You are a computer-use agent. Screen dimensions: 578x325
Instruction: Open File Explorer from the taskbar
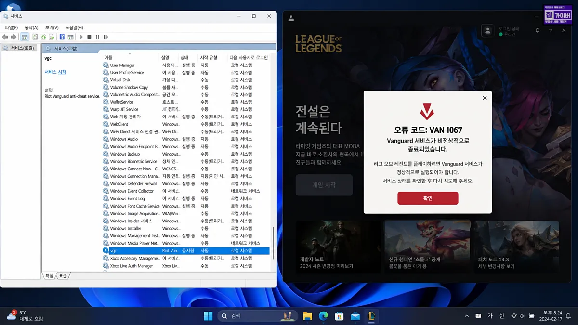pyautogui.click(x=307, y=316)
